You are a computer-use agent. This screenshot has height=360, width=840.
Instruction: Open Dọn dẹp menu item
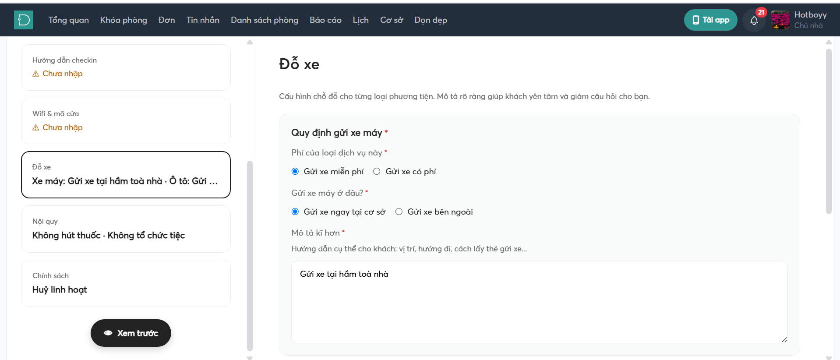431,20
